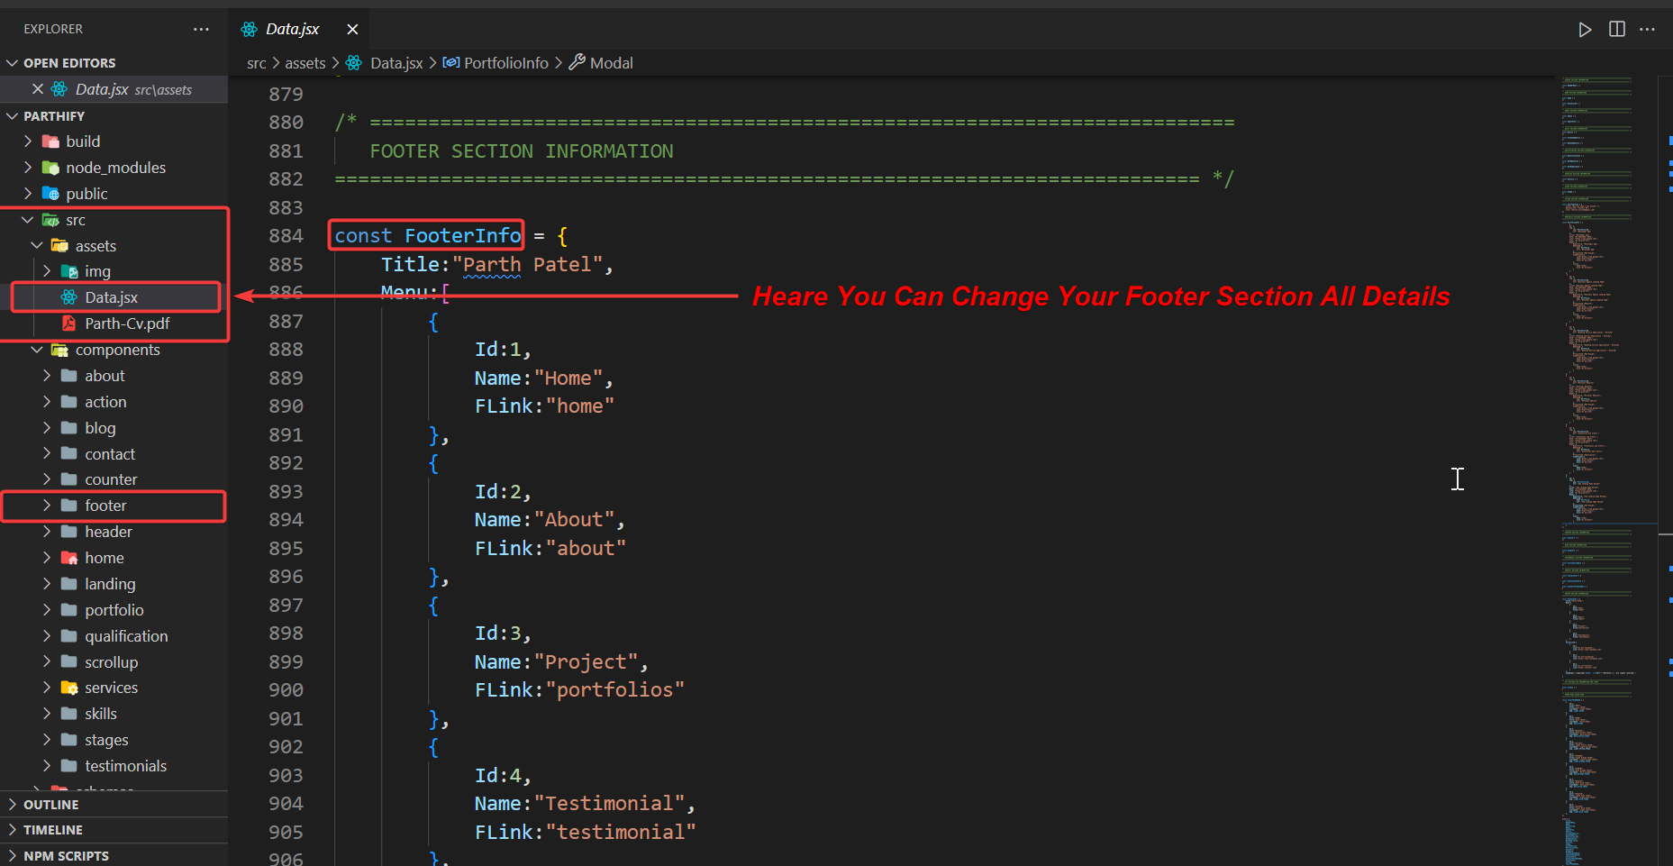Switch to the Data.jsx tab
1673x866 pixels.
point(293,28)
